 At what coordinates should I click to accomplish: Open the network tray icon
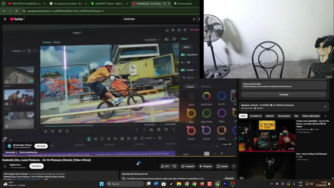click(x=307, y=184)
